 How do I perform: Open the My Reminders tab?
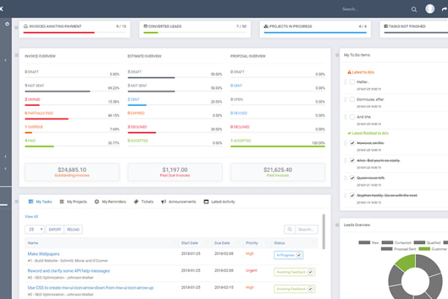pyautogui.click(x=110, y=202)
